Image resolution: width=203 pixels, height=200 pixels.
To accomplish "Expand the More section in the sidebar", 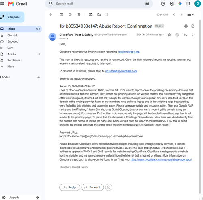I will point(11,67).
